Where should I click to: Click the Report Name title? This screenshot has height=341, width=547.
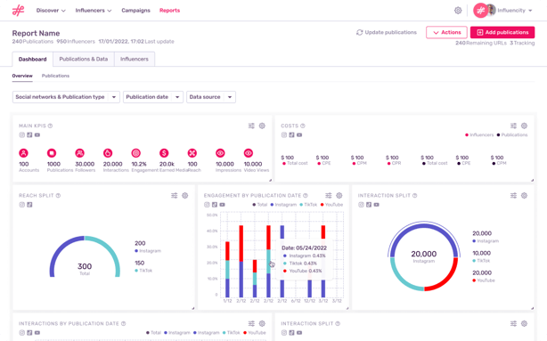click(36, 34)
